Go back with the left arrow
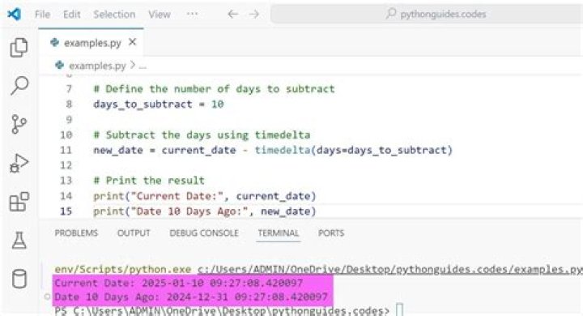Image resolution: width=583 pixels, height=316 pixels. coord(232,14)
